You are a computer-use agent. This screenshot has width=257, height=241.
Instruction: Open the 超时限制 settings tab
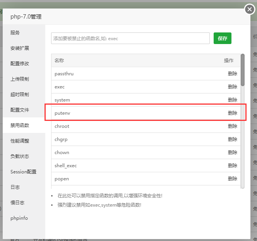pos(20,95)
